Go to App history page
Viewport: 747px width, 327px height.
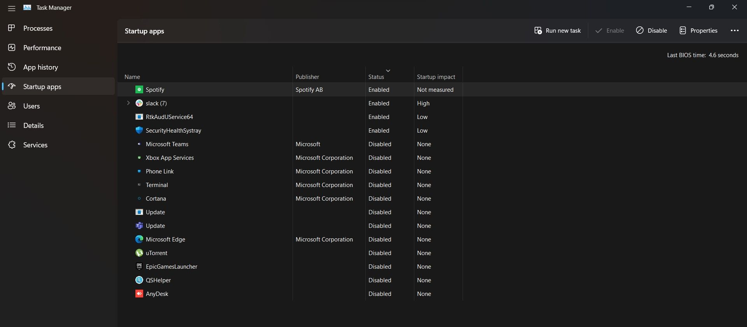[x=58, y=67]
